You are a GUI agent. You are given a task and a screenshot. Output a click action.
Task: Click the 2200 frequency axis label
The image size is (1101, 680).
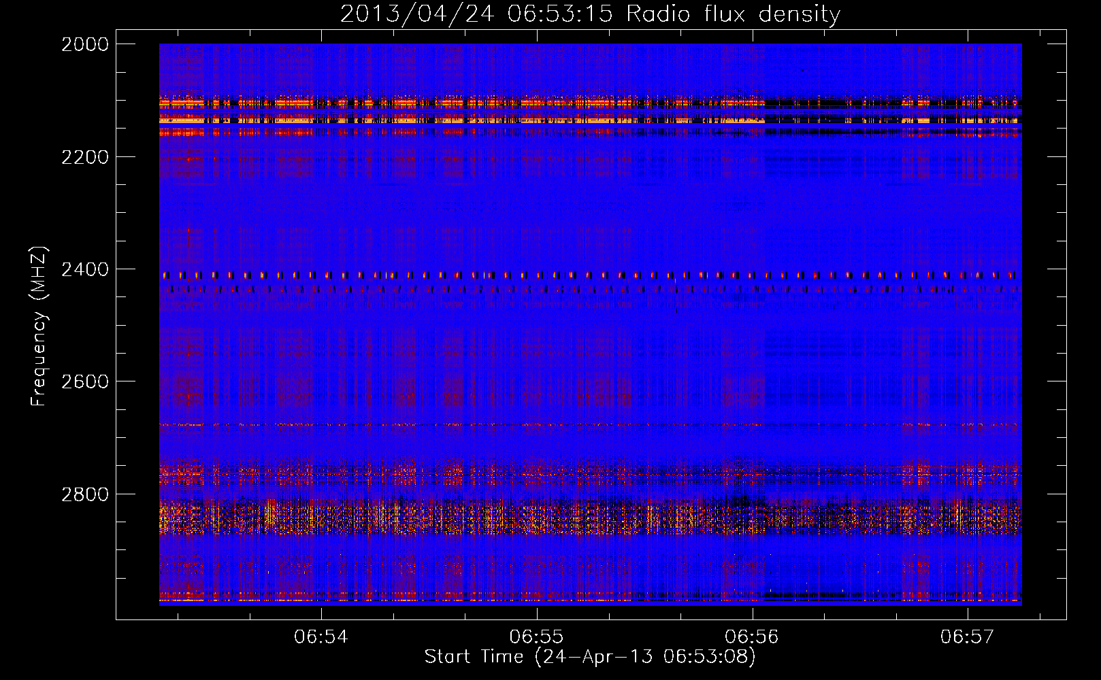(85, 157)
